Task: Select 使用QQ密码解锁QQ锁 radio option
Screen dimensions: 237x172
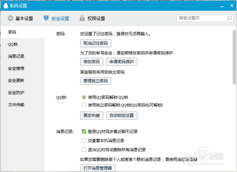Action: click(x=84, y=97)
